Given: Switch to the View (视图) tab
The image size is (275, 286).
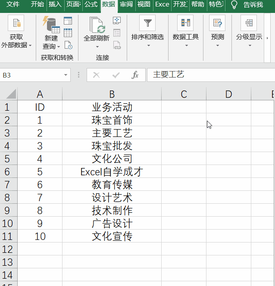Looking at the screenshot, I should pyautogui.click(x=144, y=4).
